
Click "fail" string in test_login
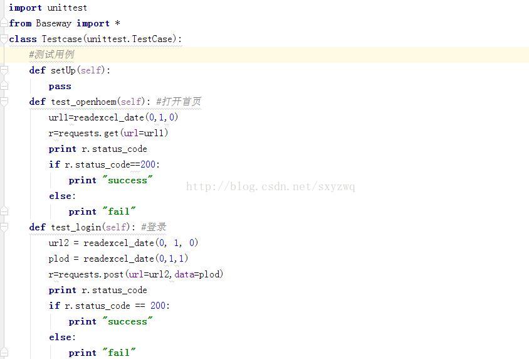click(119, 353)
